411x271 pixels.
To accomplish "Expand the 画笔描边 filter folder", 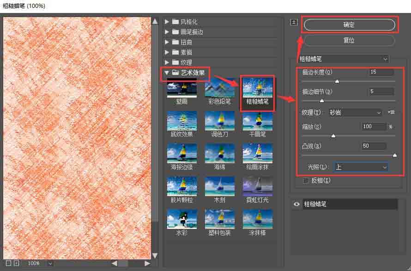I will [167, 32].
